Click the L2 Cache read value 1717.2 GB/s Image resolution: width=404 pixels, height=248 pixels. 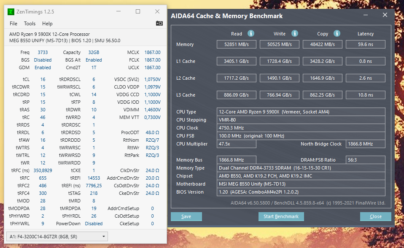click(x=237, y=78)
